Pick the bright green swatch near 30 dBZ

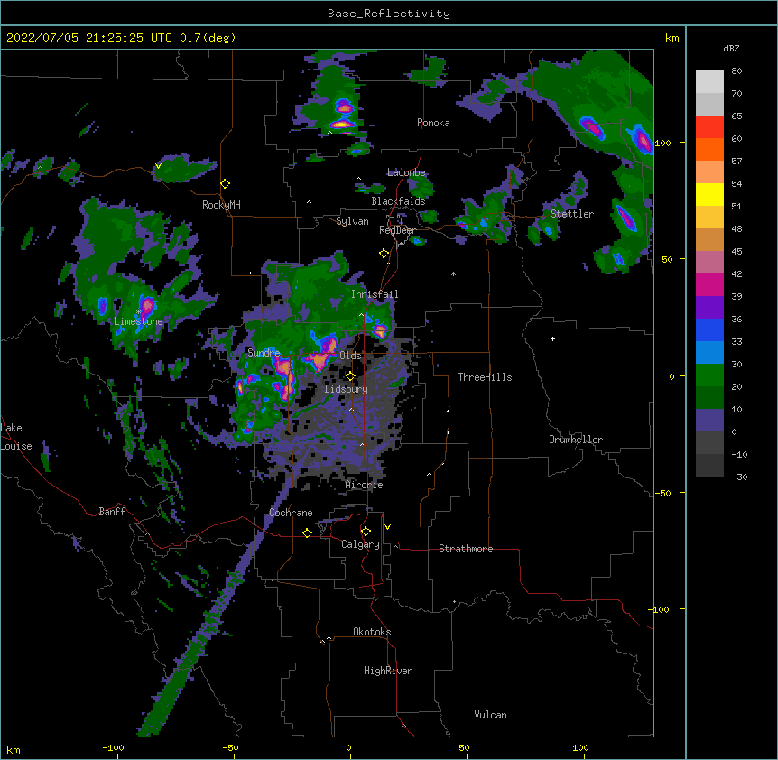(709, 375)
